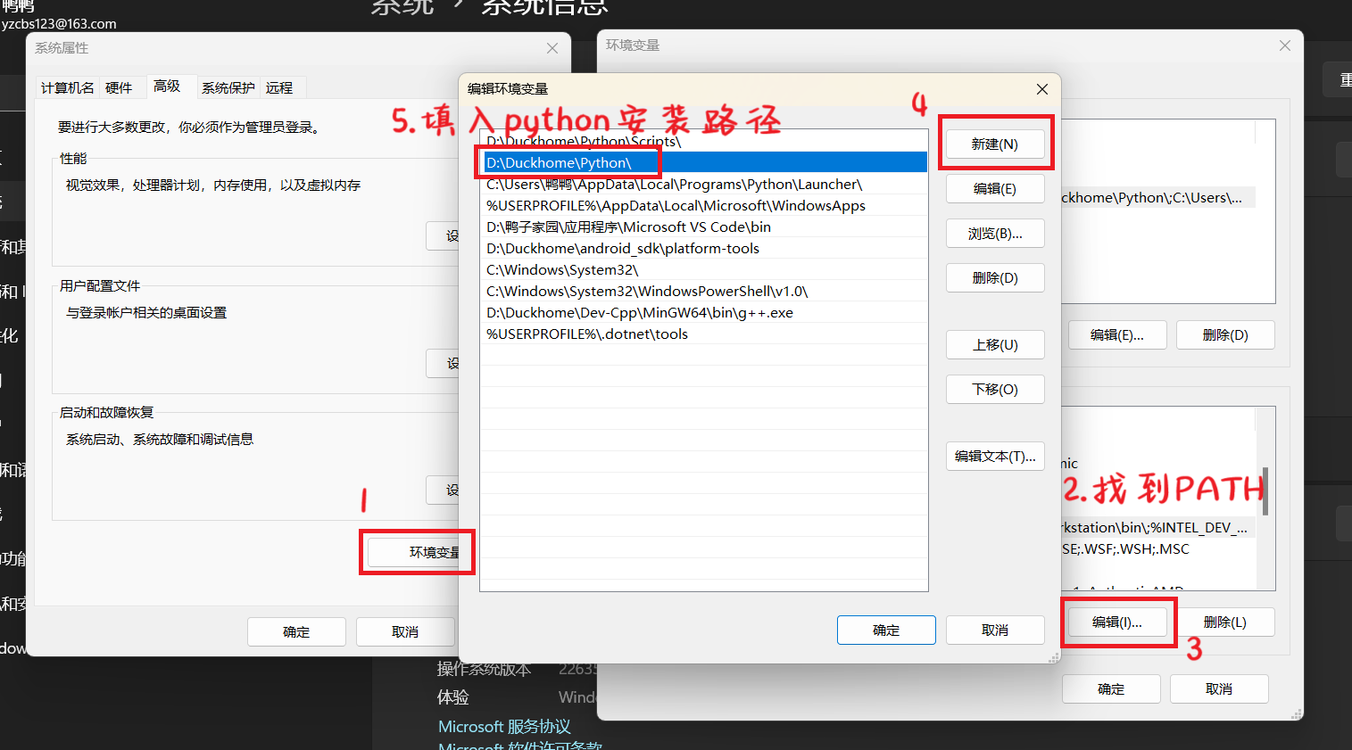Click user variables 编辑(E)... in 环境变量
Screen dimensions: 1352x750
coord(1117,335)
